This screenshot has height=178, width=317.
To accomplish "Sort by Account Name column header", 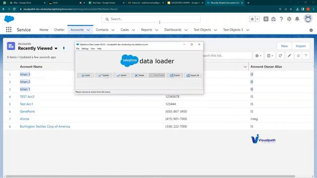I will [x=31, y=67].
